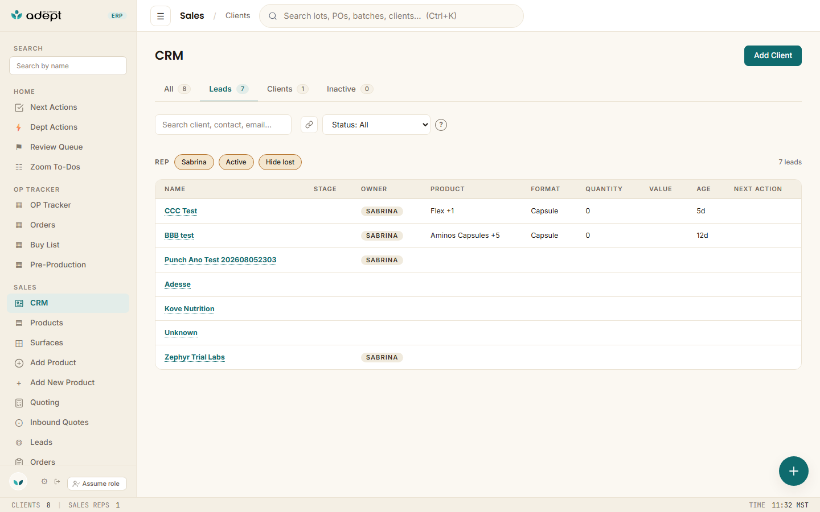
Task: Open CRM in the sidebar
Action: [x=68, y=303]
